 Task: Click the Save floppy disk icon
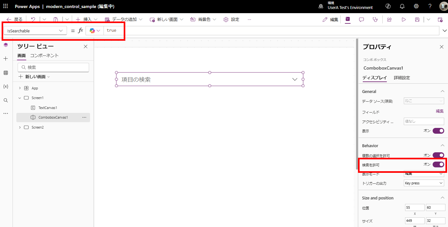click(x=417, y=20)
